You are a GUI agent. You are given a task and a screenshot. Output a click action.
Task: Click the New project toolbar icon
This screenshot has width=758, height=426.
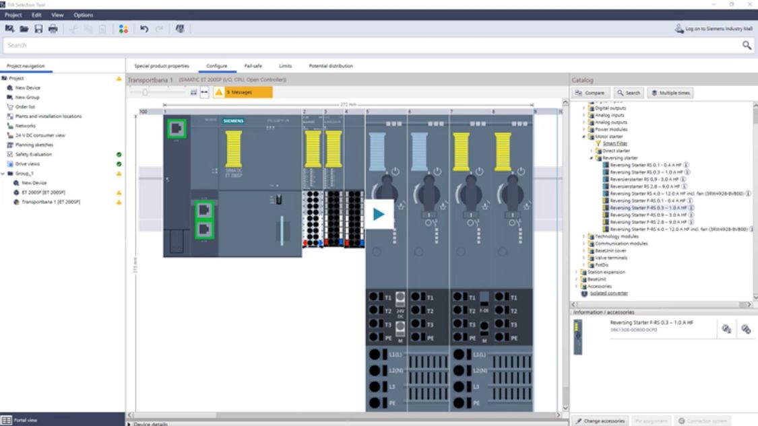(9, 29)
